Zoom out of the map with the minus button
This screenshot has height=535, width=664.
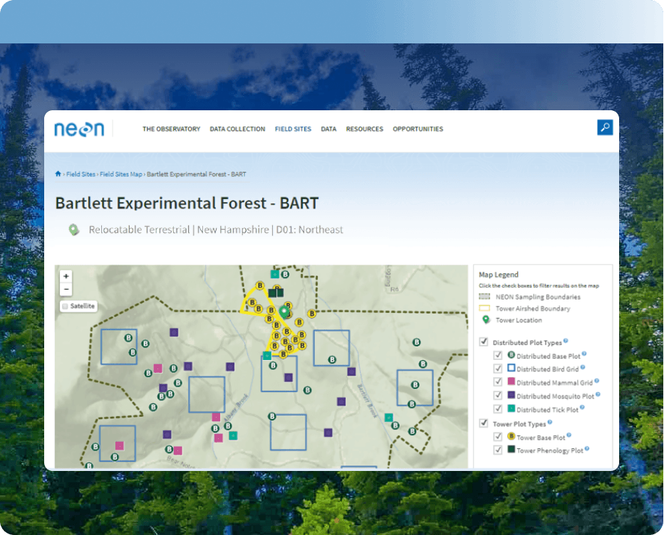click(x=66, y=290)
